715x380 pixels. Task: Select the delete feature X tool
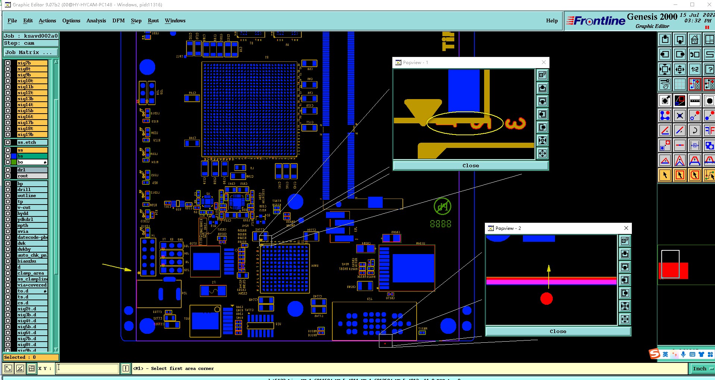[x=680, y=116]
